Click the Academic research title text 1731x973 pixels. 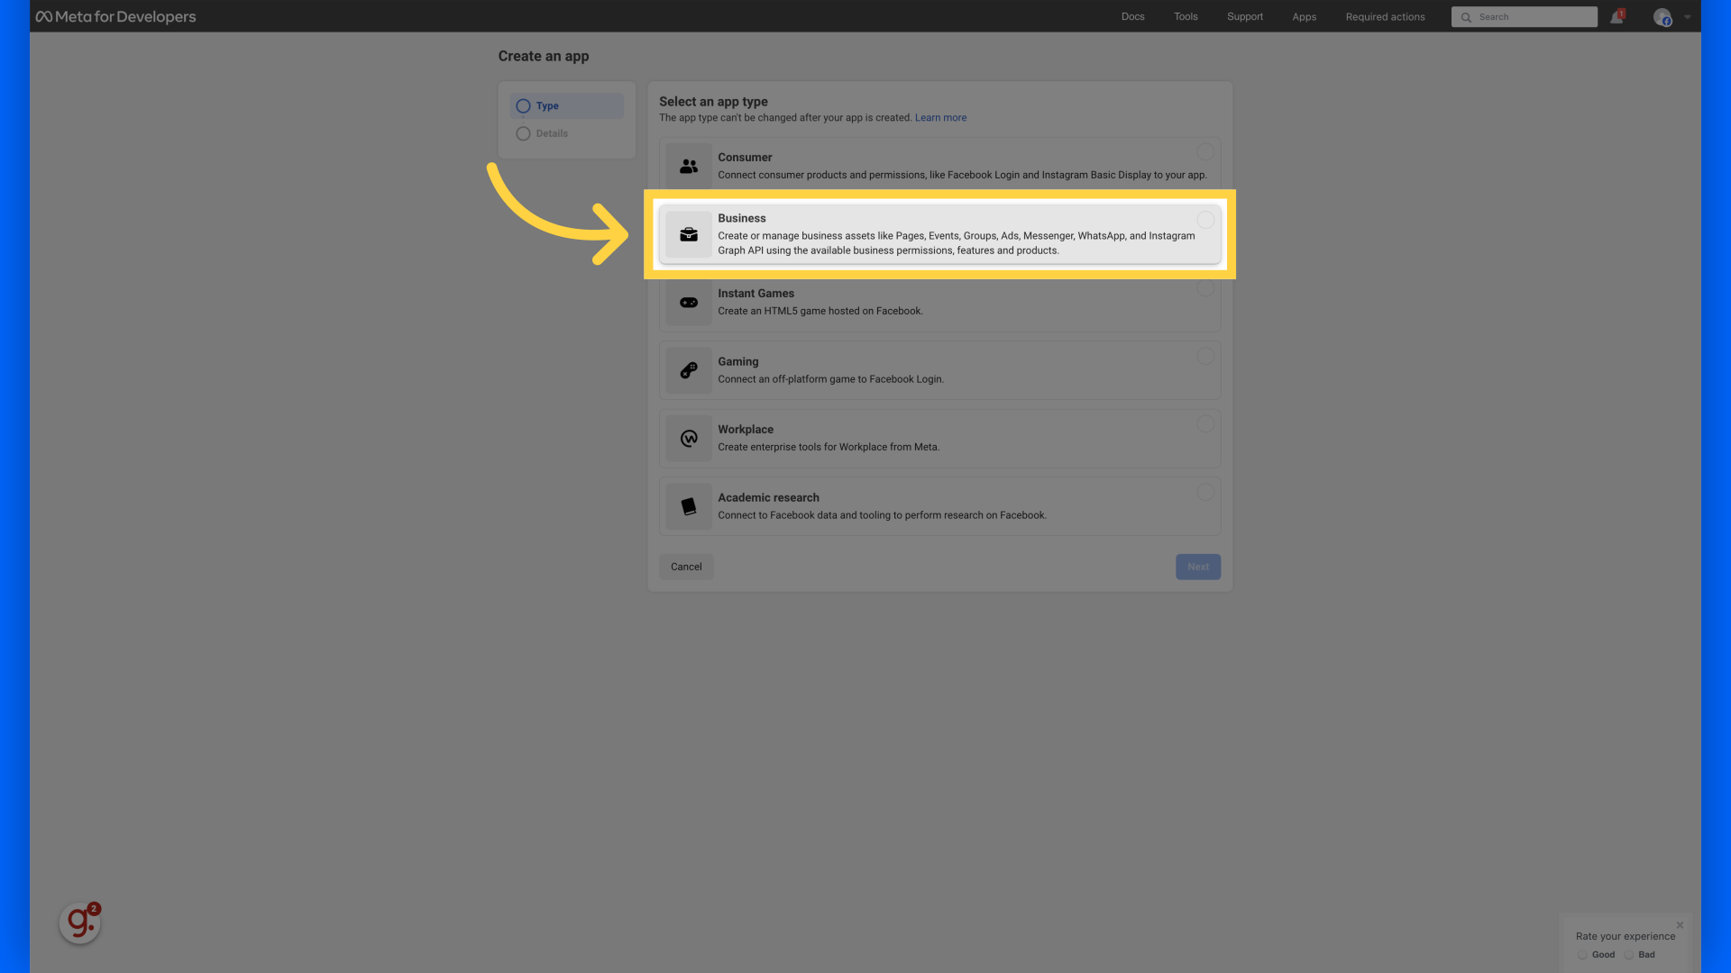tap(768, 497)
